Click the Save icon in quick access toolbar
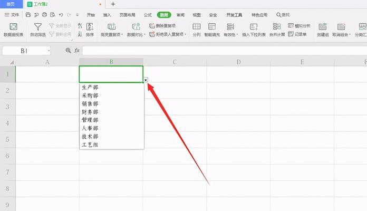367x211 pixels. pyautogui.click(x=28, y=15)
